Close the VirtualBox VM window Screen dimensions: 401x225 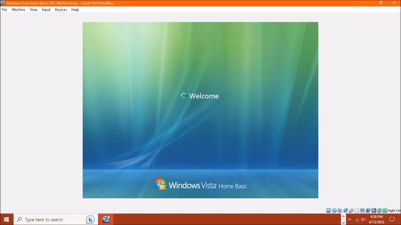tap(394, 2)
